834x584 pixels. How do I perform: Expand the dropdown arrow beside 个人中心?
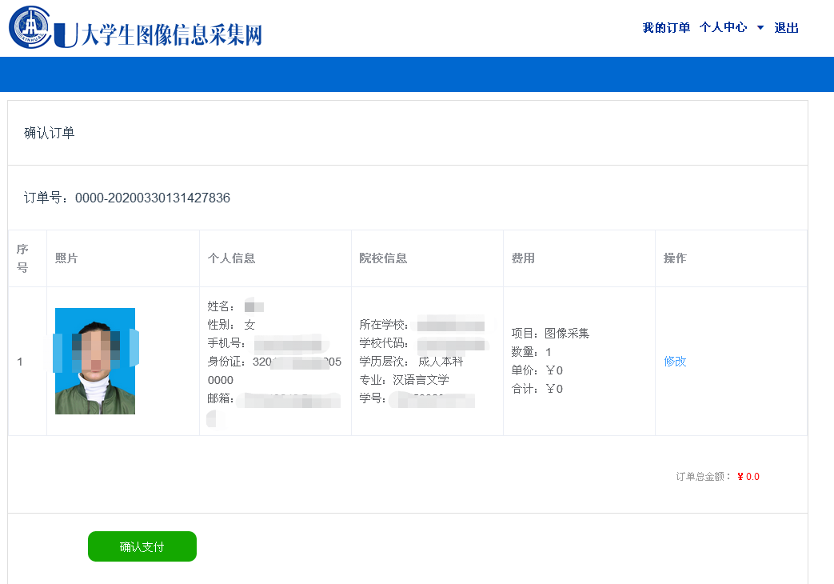pos(760,28)
